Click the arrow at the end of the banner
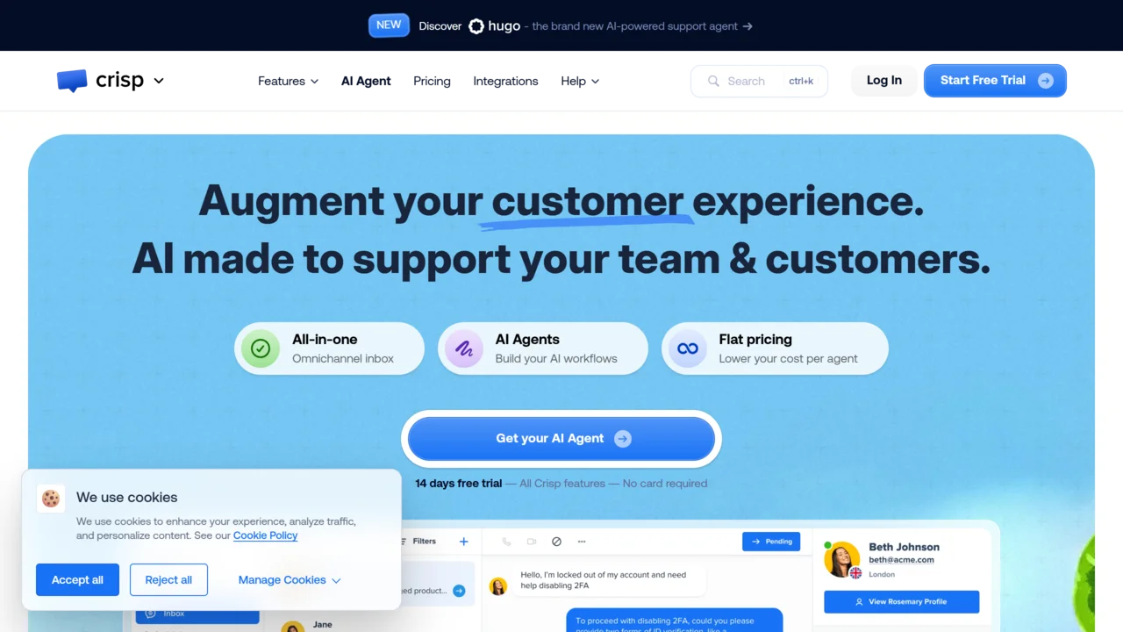Viewport: 1123px width, 632px height. click(x=747, y=26)
